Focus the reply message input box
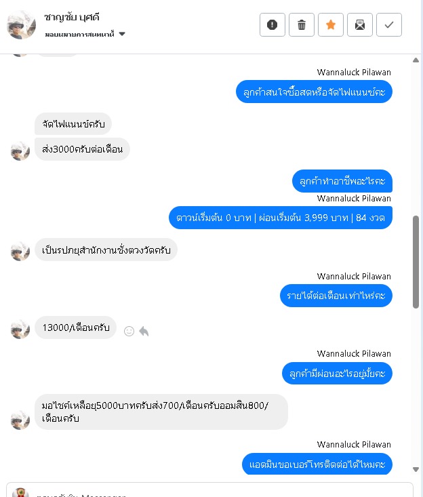The image size is (423, 497). pyautogui.click(x=209, y=490)
